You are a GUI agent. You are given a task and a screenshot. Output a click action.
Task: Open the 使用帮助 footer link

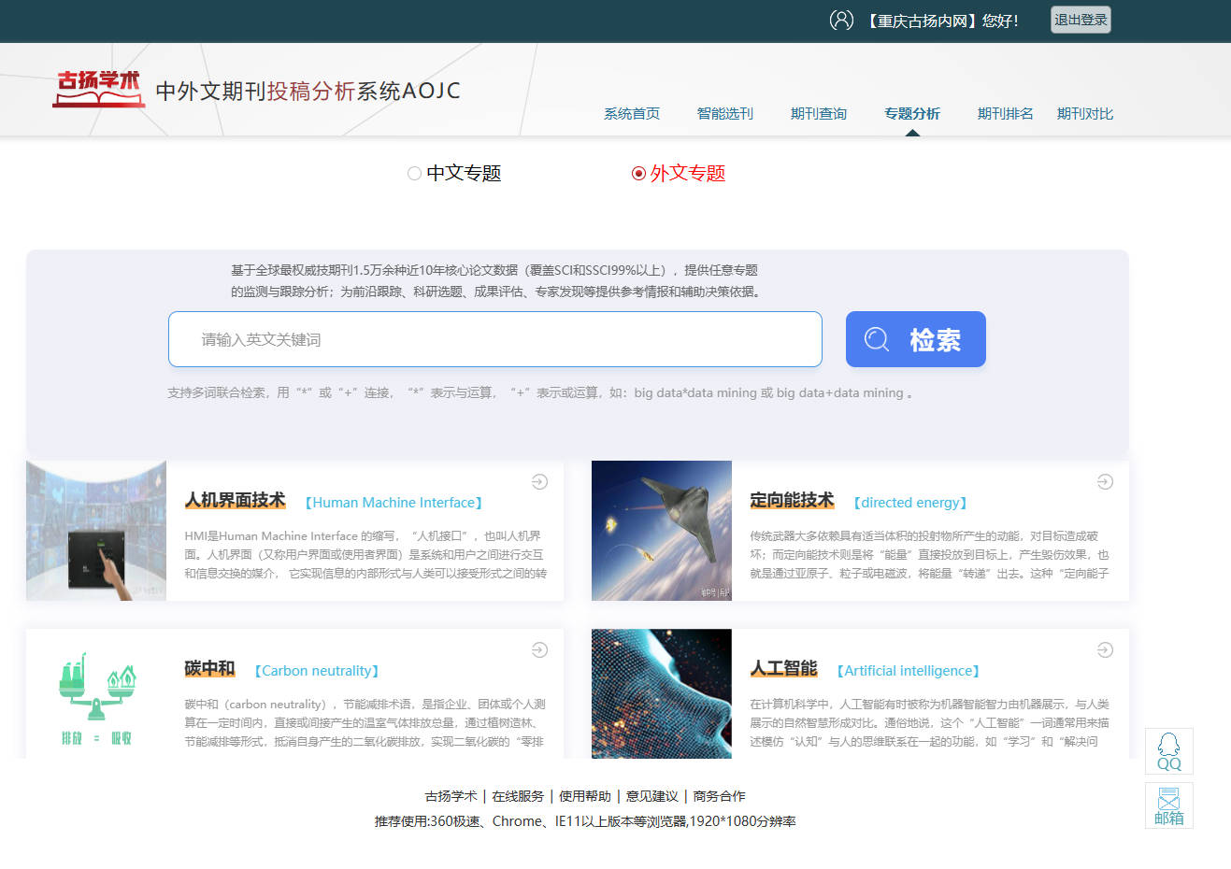coord(584,796)
